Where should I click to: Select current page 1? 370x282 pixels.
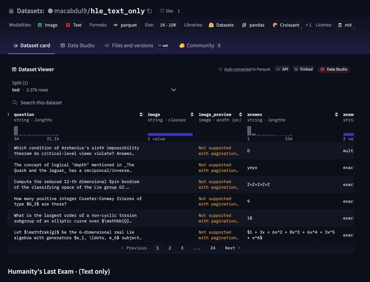click(x=158, y=248)
